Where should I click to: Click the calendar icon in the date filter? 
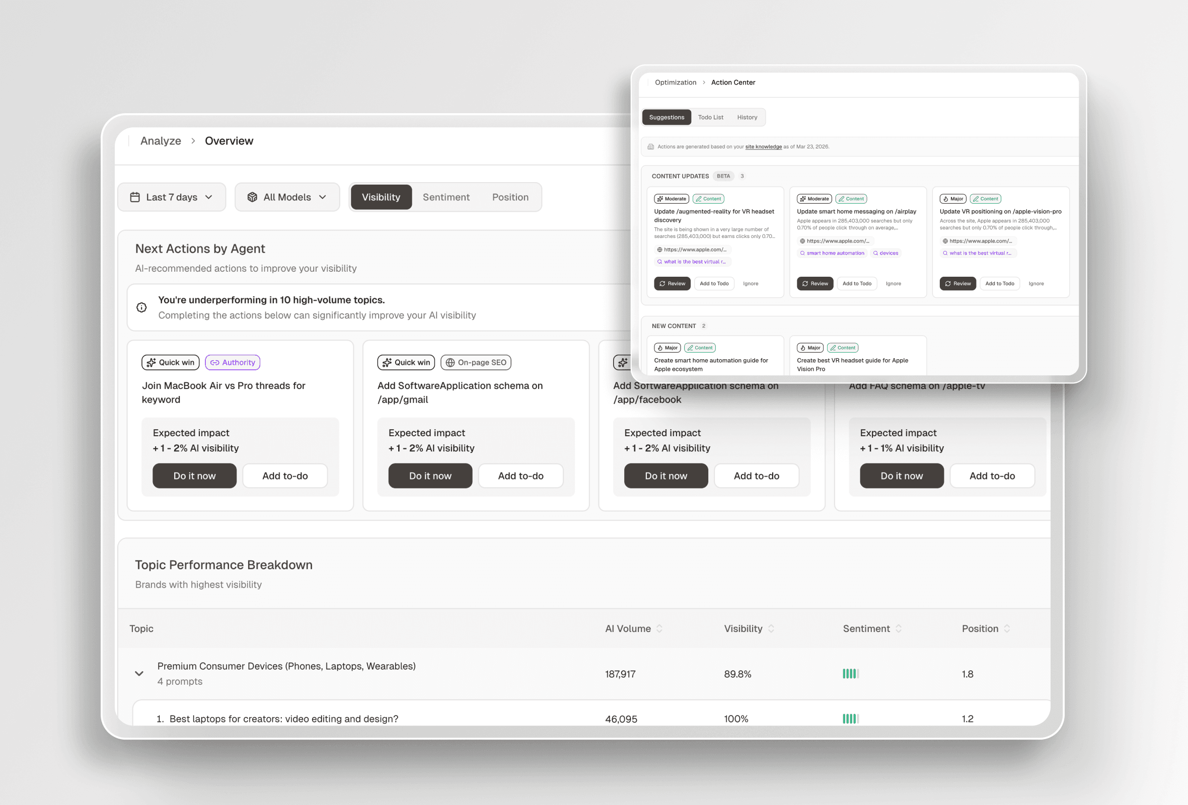click(x=135, y=197)
